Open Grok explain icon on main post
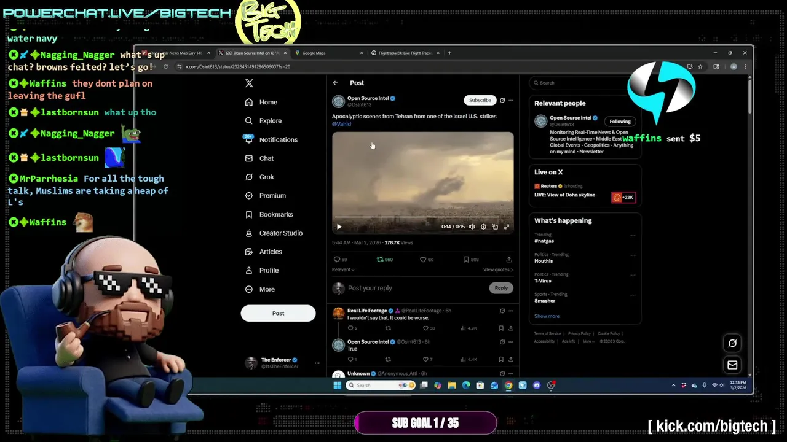This screenshot has width=787, height=442. tap(502, 100)
